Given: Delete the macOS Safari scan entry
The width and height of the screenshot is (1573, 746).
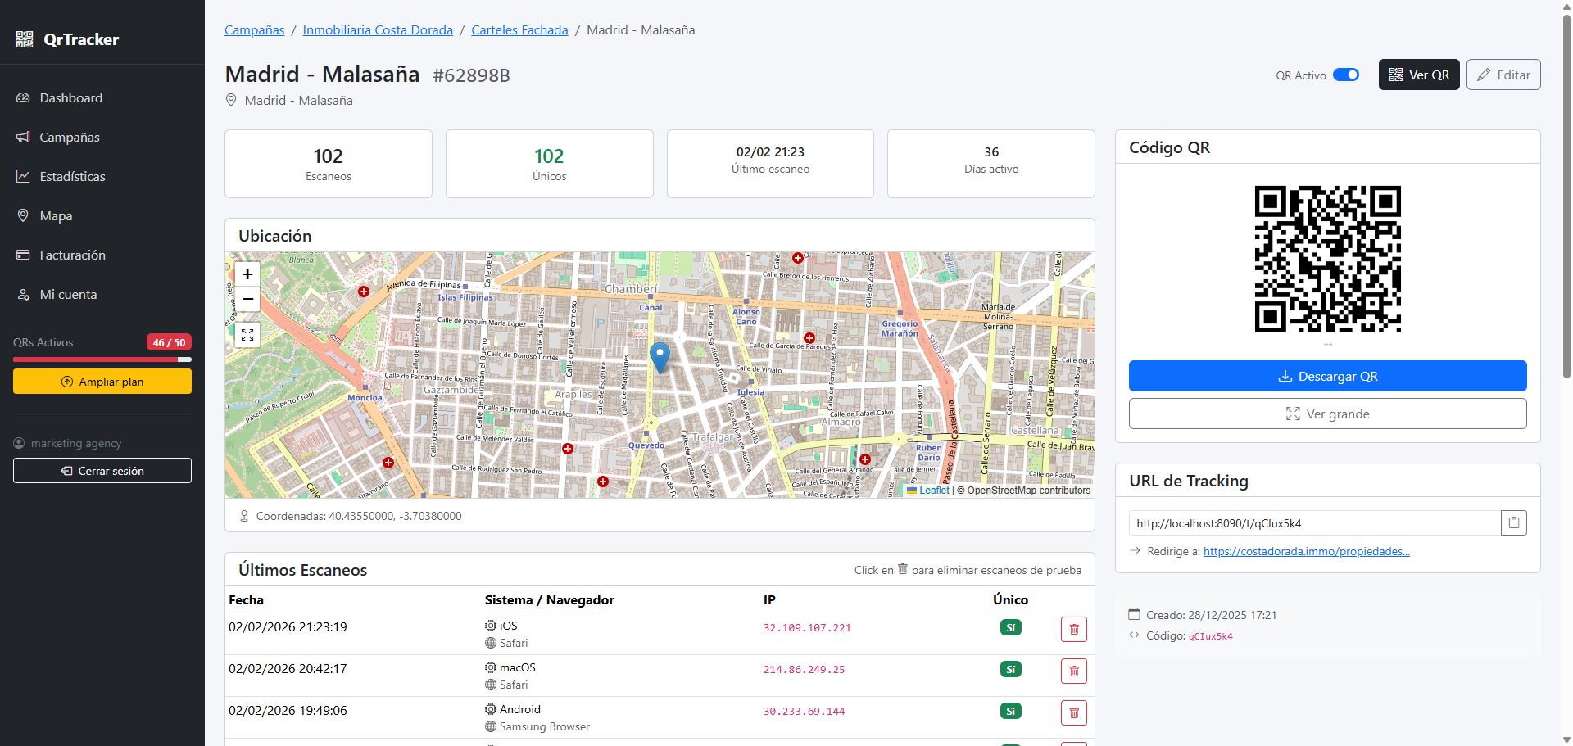Looking at the screenshot, I should click(1073, 671).
